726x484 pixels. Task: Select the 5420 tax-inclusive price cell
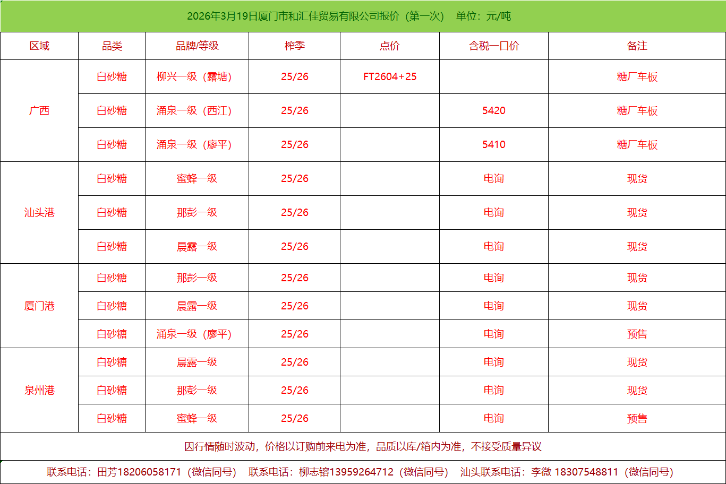click(x=493, y=111)
